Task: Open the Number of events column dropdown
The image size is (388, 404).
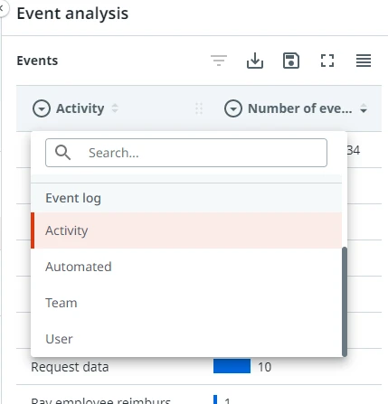Action: pos(233,108)
